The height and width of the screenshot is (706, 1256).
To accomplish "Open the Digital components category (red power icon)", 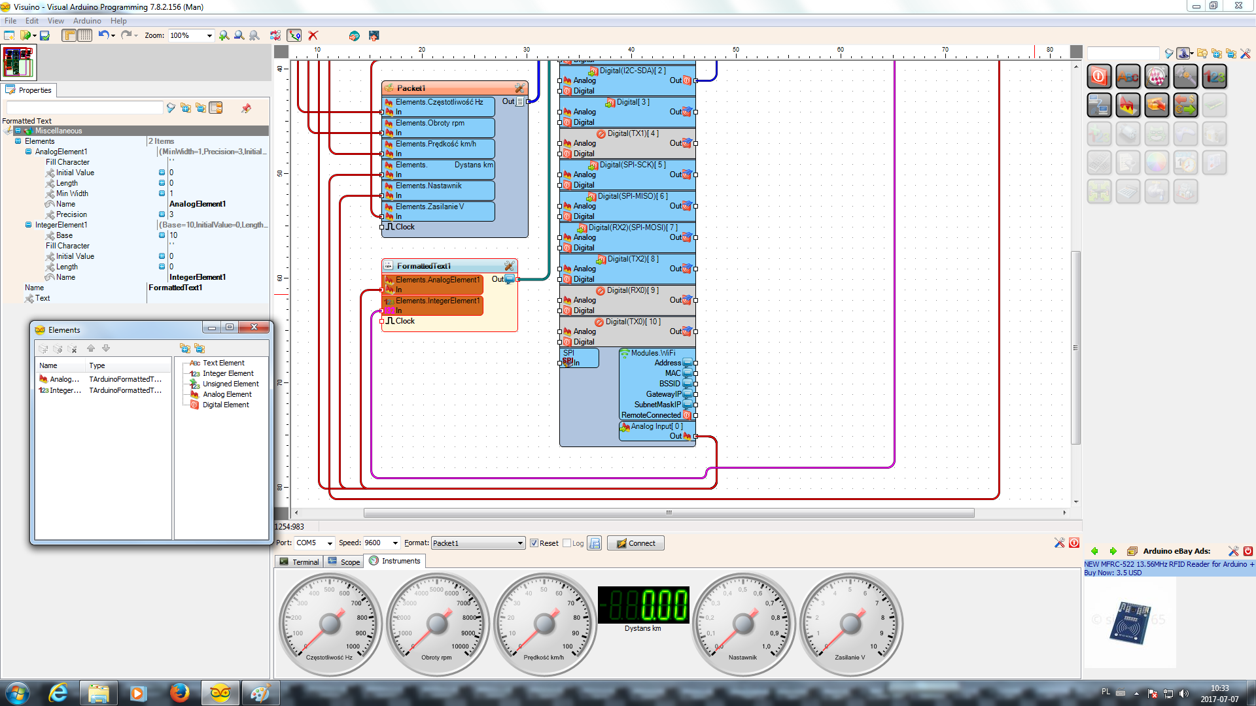I will coord(1099,76).
